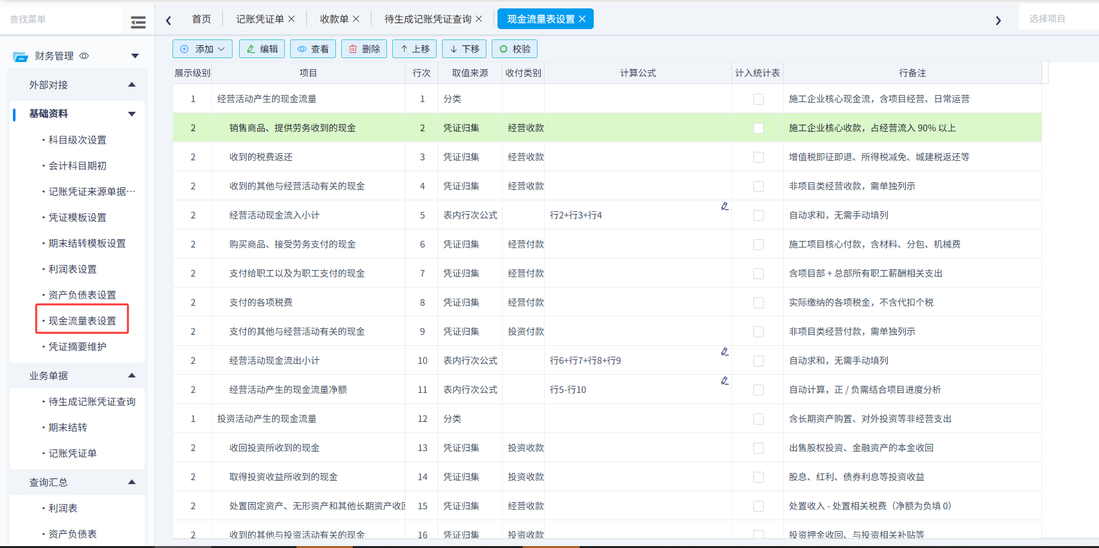Collapse the 基础资料 section
Image resolution: width=1099 pixels, height=548 pixels.
tap(132, 114)
